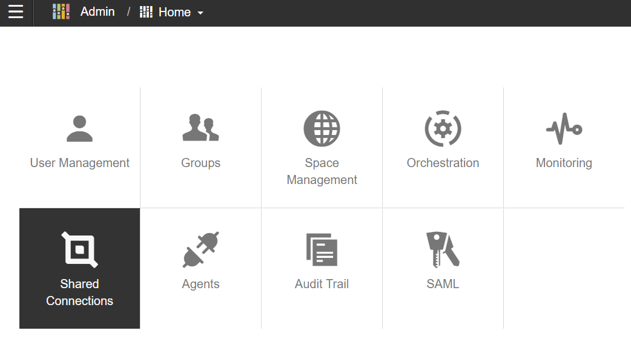Click the Groups tile label
The height and width of the screenshot is (339, 631).
point(201,163)
